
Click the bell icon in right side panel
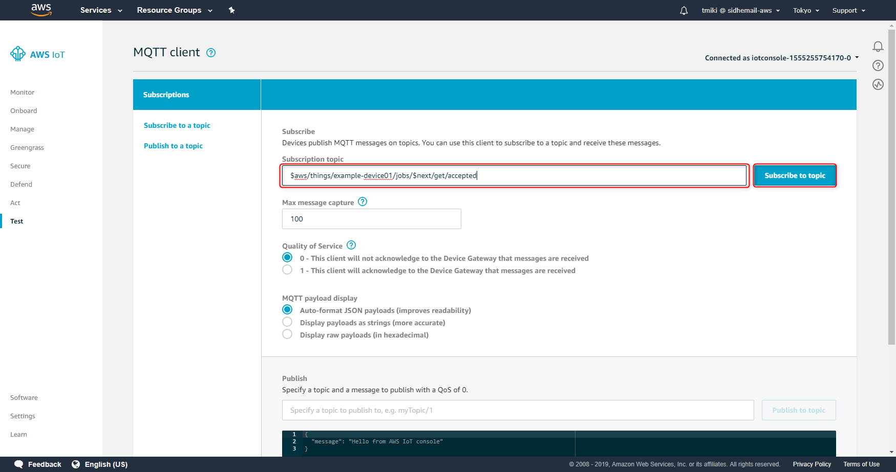878,47
